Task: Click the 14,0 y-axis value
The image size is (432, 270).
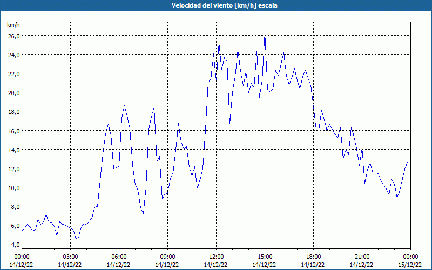Action: (13, 150)
